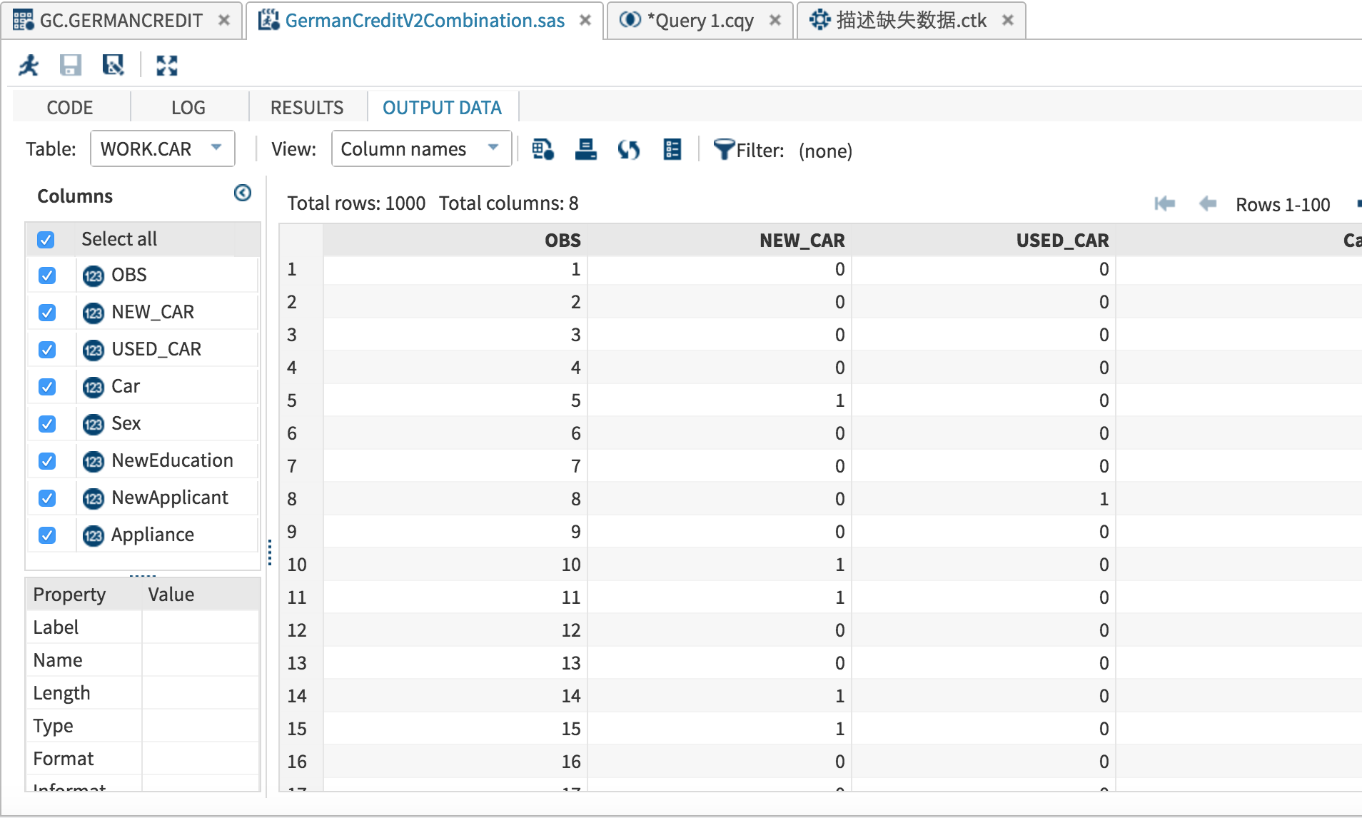Switch to the LOG tab
Image resolution: width=1362 pixels, height=818 pixels.
tap(188, 107)
